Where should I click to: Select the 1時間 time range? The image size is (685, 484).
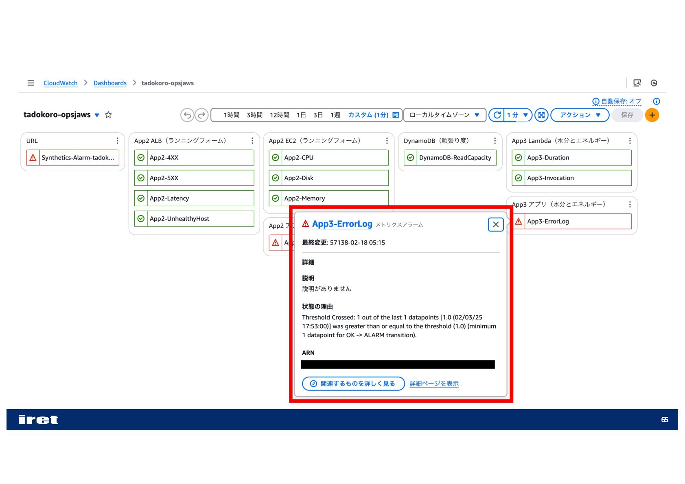point(232,115)
